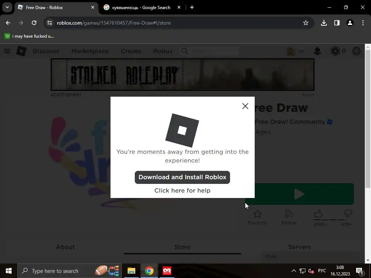Open File Explorer from the taskbar
The image size is (371, 278).
click(131, 271)
